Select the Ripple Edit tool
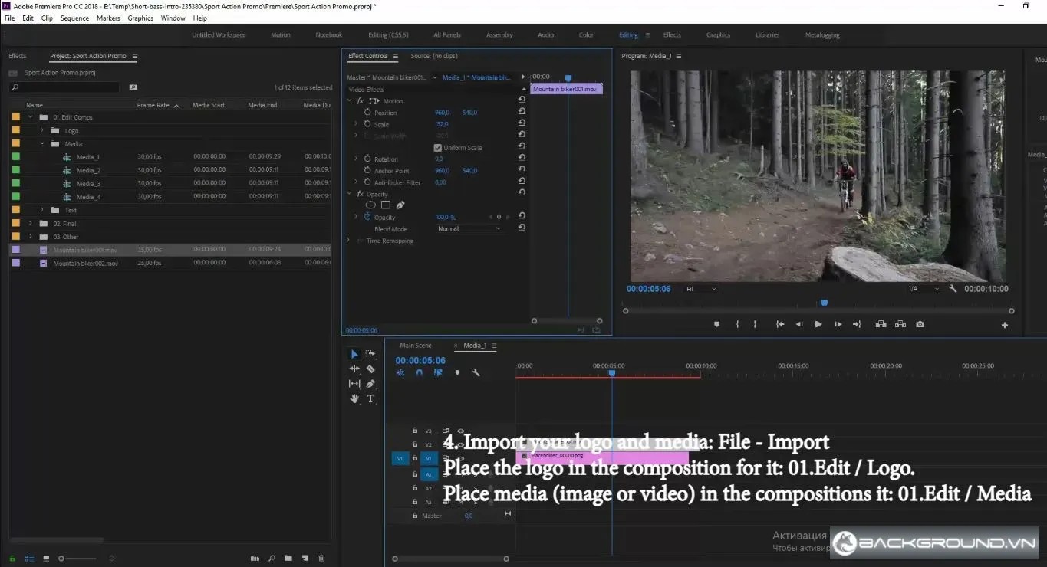This screenshot has width=1047, height=567. pyautogui.click(x=354, y=369)
